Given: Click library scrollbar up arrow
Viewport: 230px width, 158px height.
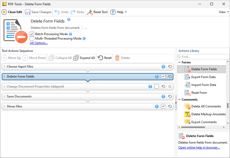Looking at the screenshot, I should (228, 62).
